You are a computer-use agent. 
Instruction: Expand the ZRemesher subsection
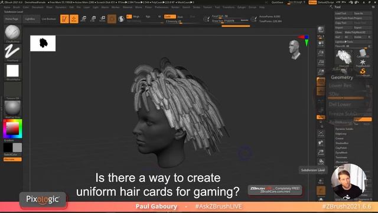[341, 162]
